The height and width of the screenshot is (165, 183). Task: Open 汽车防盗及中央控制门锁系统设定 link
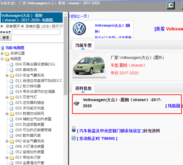click(110, 131)
